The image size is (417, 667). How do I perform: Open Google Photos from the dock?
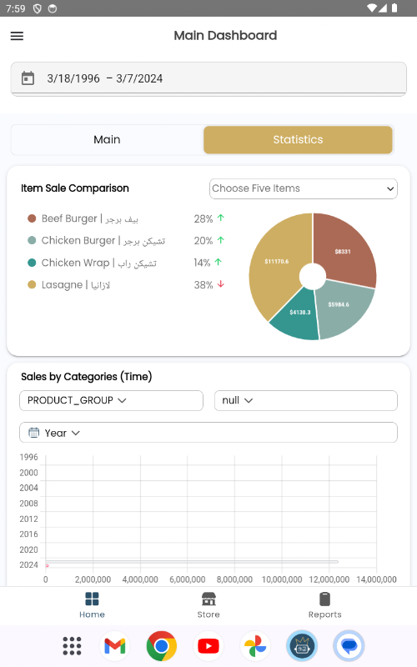point(255,646)
